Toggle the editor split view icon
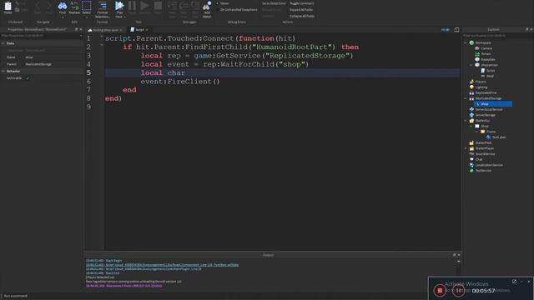This screenshot has width=534, height=300. (x=456, y=30)
